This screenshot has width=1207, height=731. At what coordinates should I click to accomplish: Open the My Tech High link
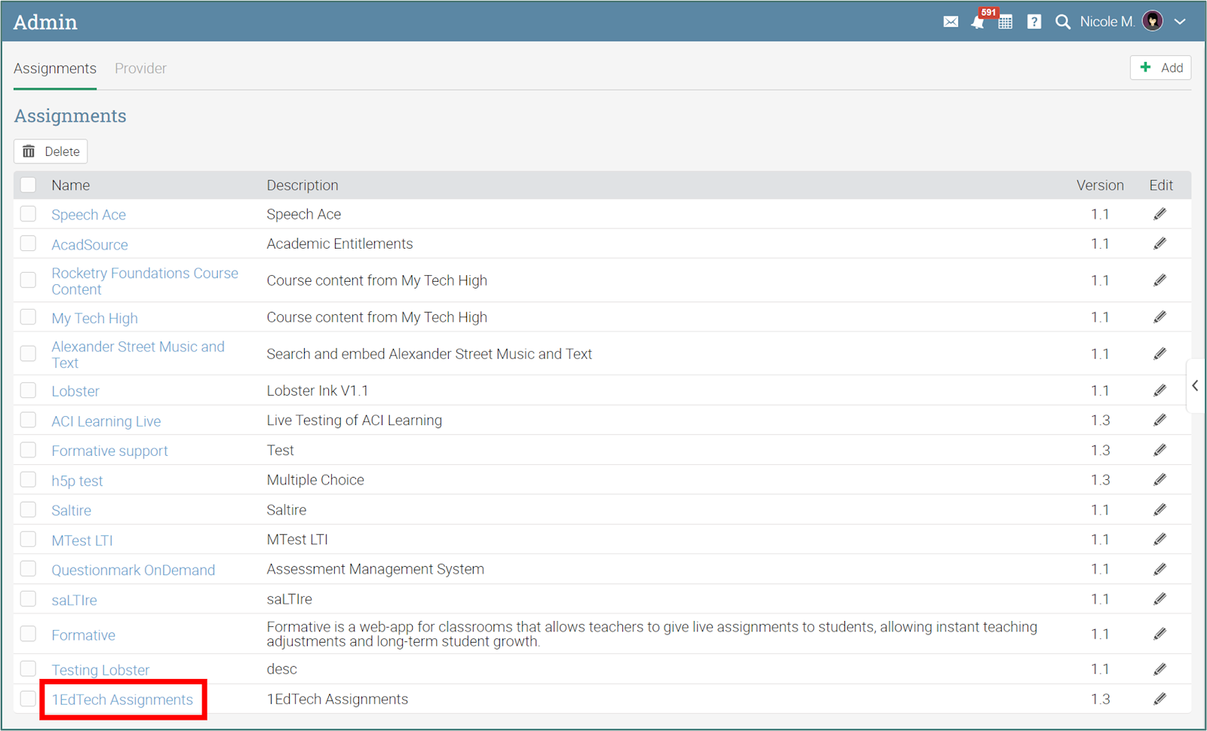[x=94, y=318]
